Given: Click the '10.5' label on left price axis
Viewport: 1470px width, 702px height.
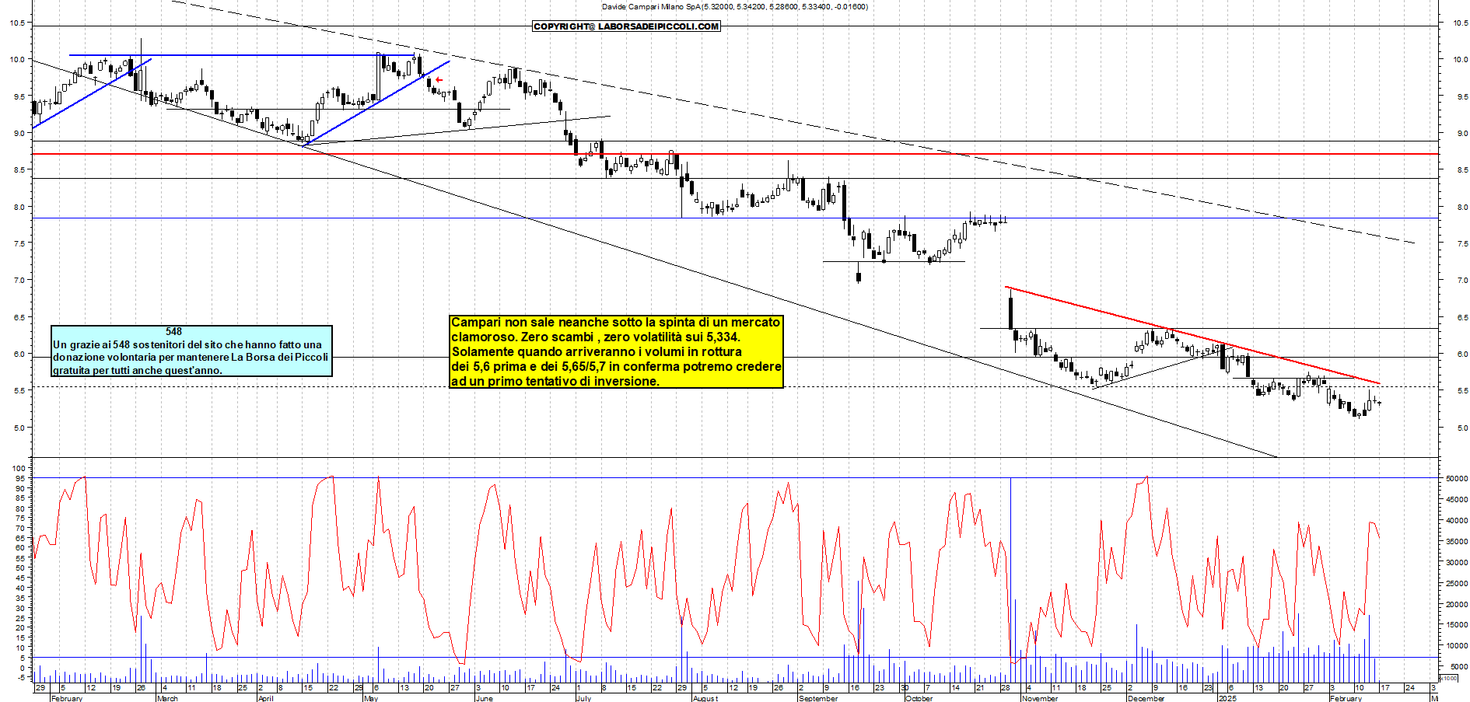Looking at the screenshot, I should coord(16,23).
